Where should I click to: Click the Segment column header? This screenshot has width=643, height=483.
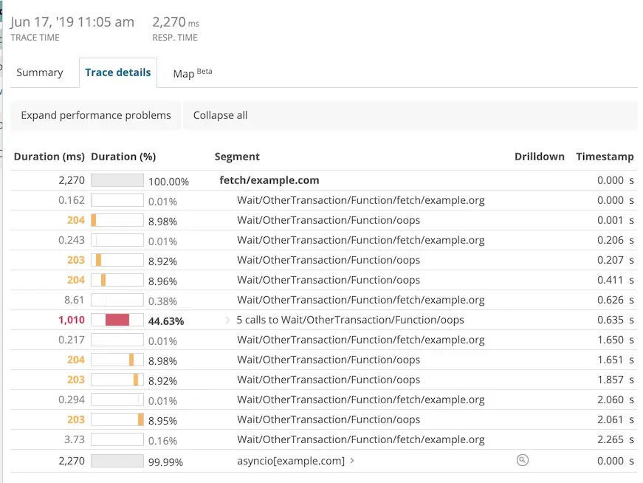[x=237, y=157]
